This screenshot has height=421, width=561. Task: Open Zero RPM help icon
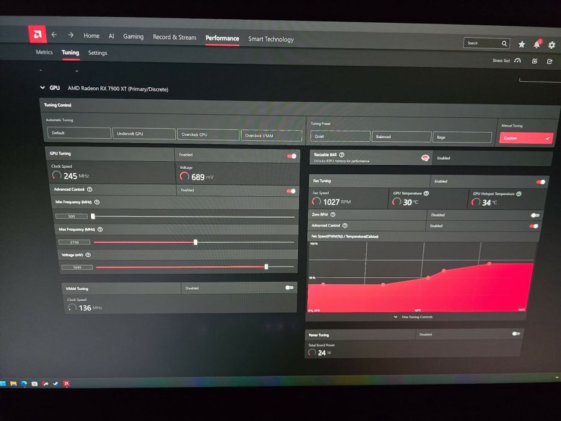click(333, 215)
